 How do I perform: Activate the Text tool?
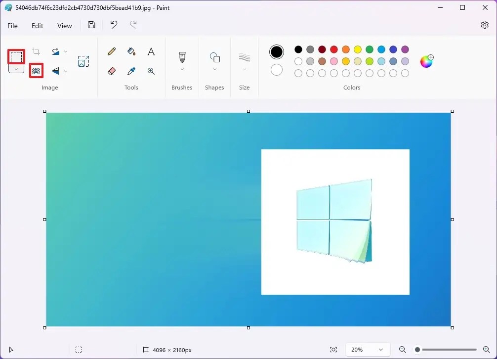tap(151, 51)
